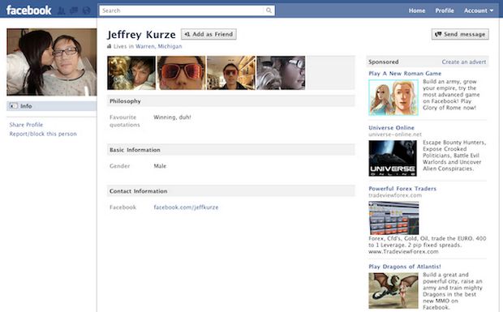
Task: Click the 'Male' gender value
Action: (160, 166)
